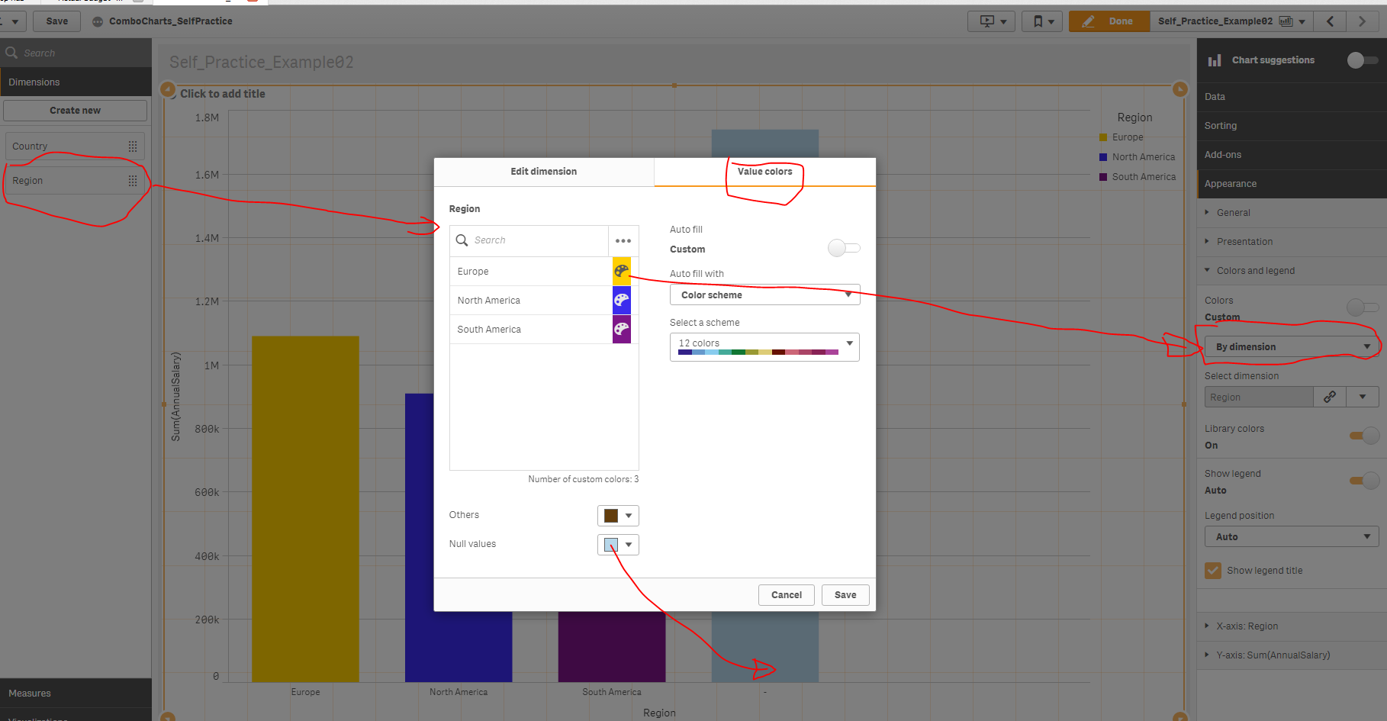Viewport: 1387px width, 721px height.
Task: Enable the Custom auto fill toggle
Action: tap(844, 248)
